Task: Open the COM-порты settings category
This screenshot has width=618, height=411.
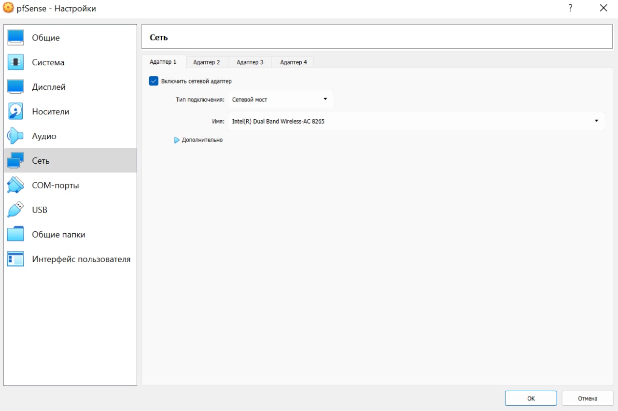Action: point(70,185)
